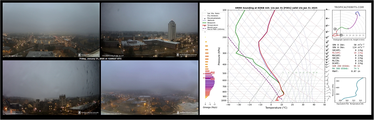This screenshot has width=374, height=120.
Task: Click the Northern Illinois University logo on top-right webcam
Action: (187, 55)
